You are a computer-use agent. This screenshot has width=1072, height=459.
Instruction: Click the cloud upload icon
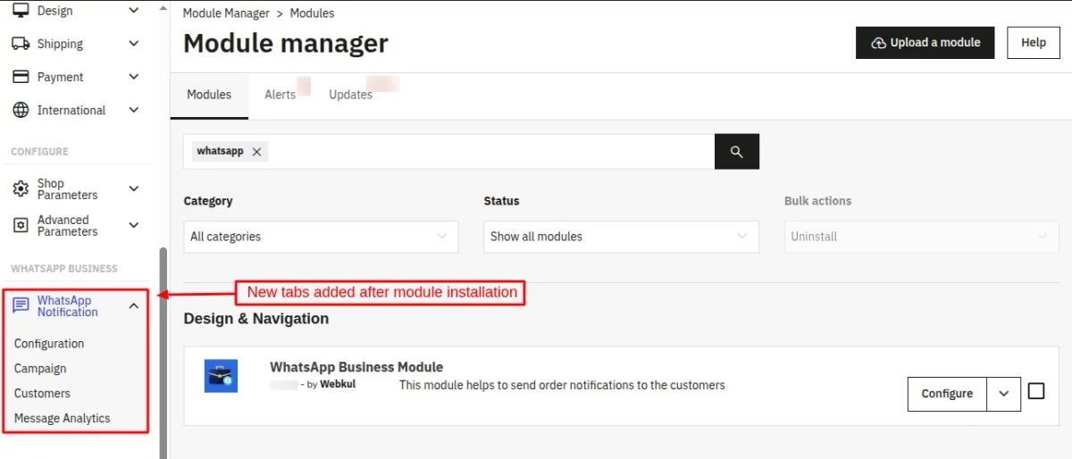(x=878, y=43)
